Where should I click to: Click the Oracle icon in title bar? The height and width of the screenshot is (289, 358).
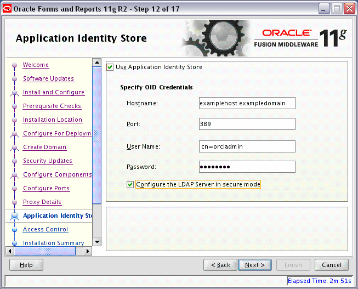click(x=7, y=9)
